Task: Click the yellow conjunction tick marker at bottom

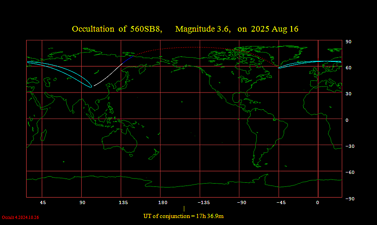Action: (x=184, y=209)
